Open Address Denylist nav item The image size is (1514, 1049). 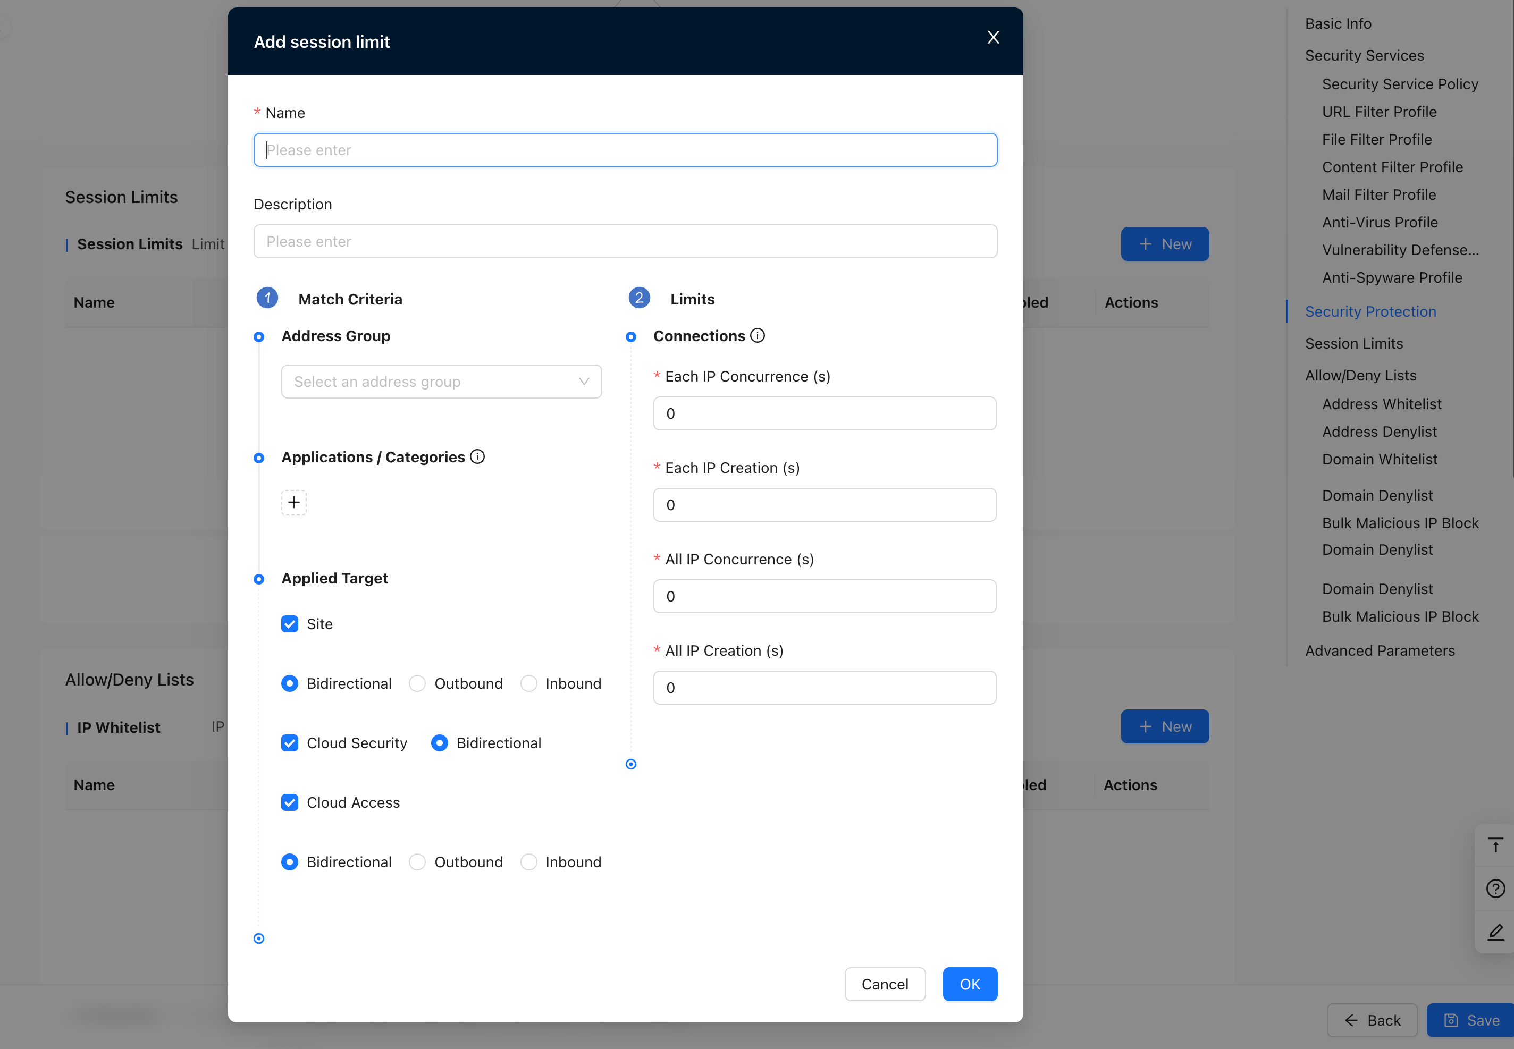(1379, 432)
